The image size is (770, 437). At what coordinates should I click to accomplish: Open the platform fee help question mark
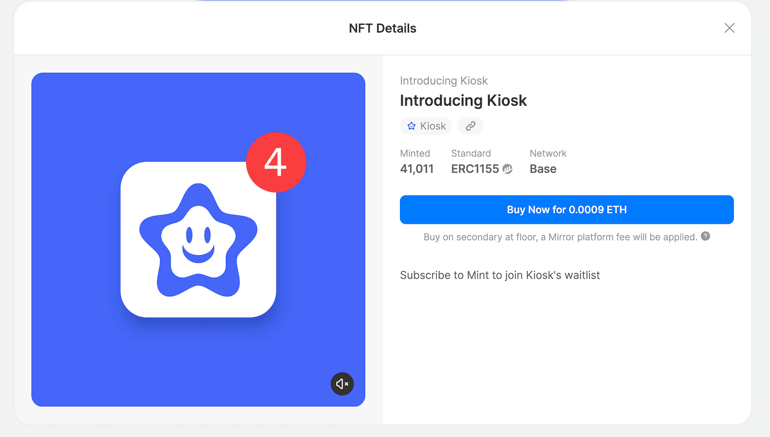[x=706, y=236]
